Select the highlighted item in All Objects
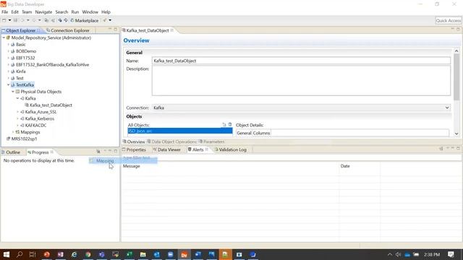The height and width of the screenshot is (260, 463). (x=180, y=131)
